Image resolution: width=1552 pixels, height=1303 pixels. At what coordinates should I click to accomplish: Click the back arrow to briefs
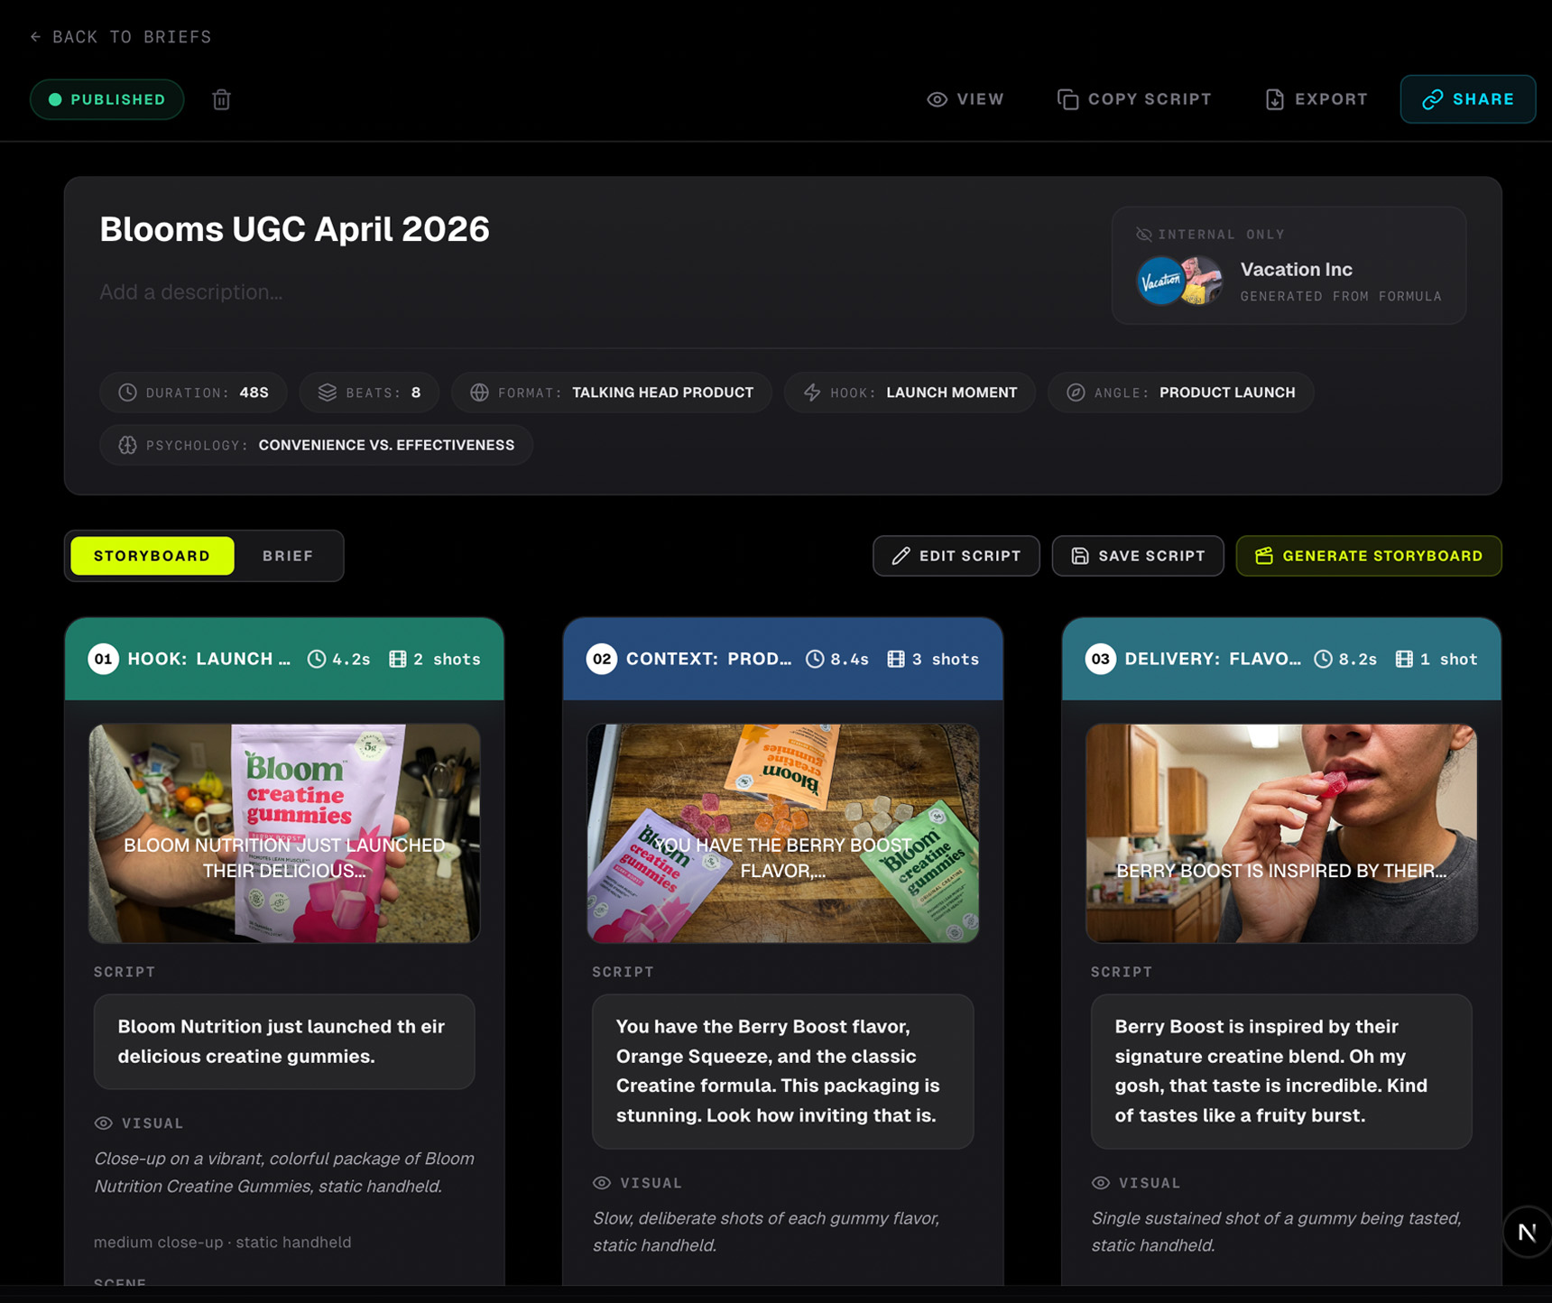click(x=36, y=37)
